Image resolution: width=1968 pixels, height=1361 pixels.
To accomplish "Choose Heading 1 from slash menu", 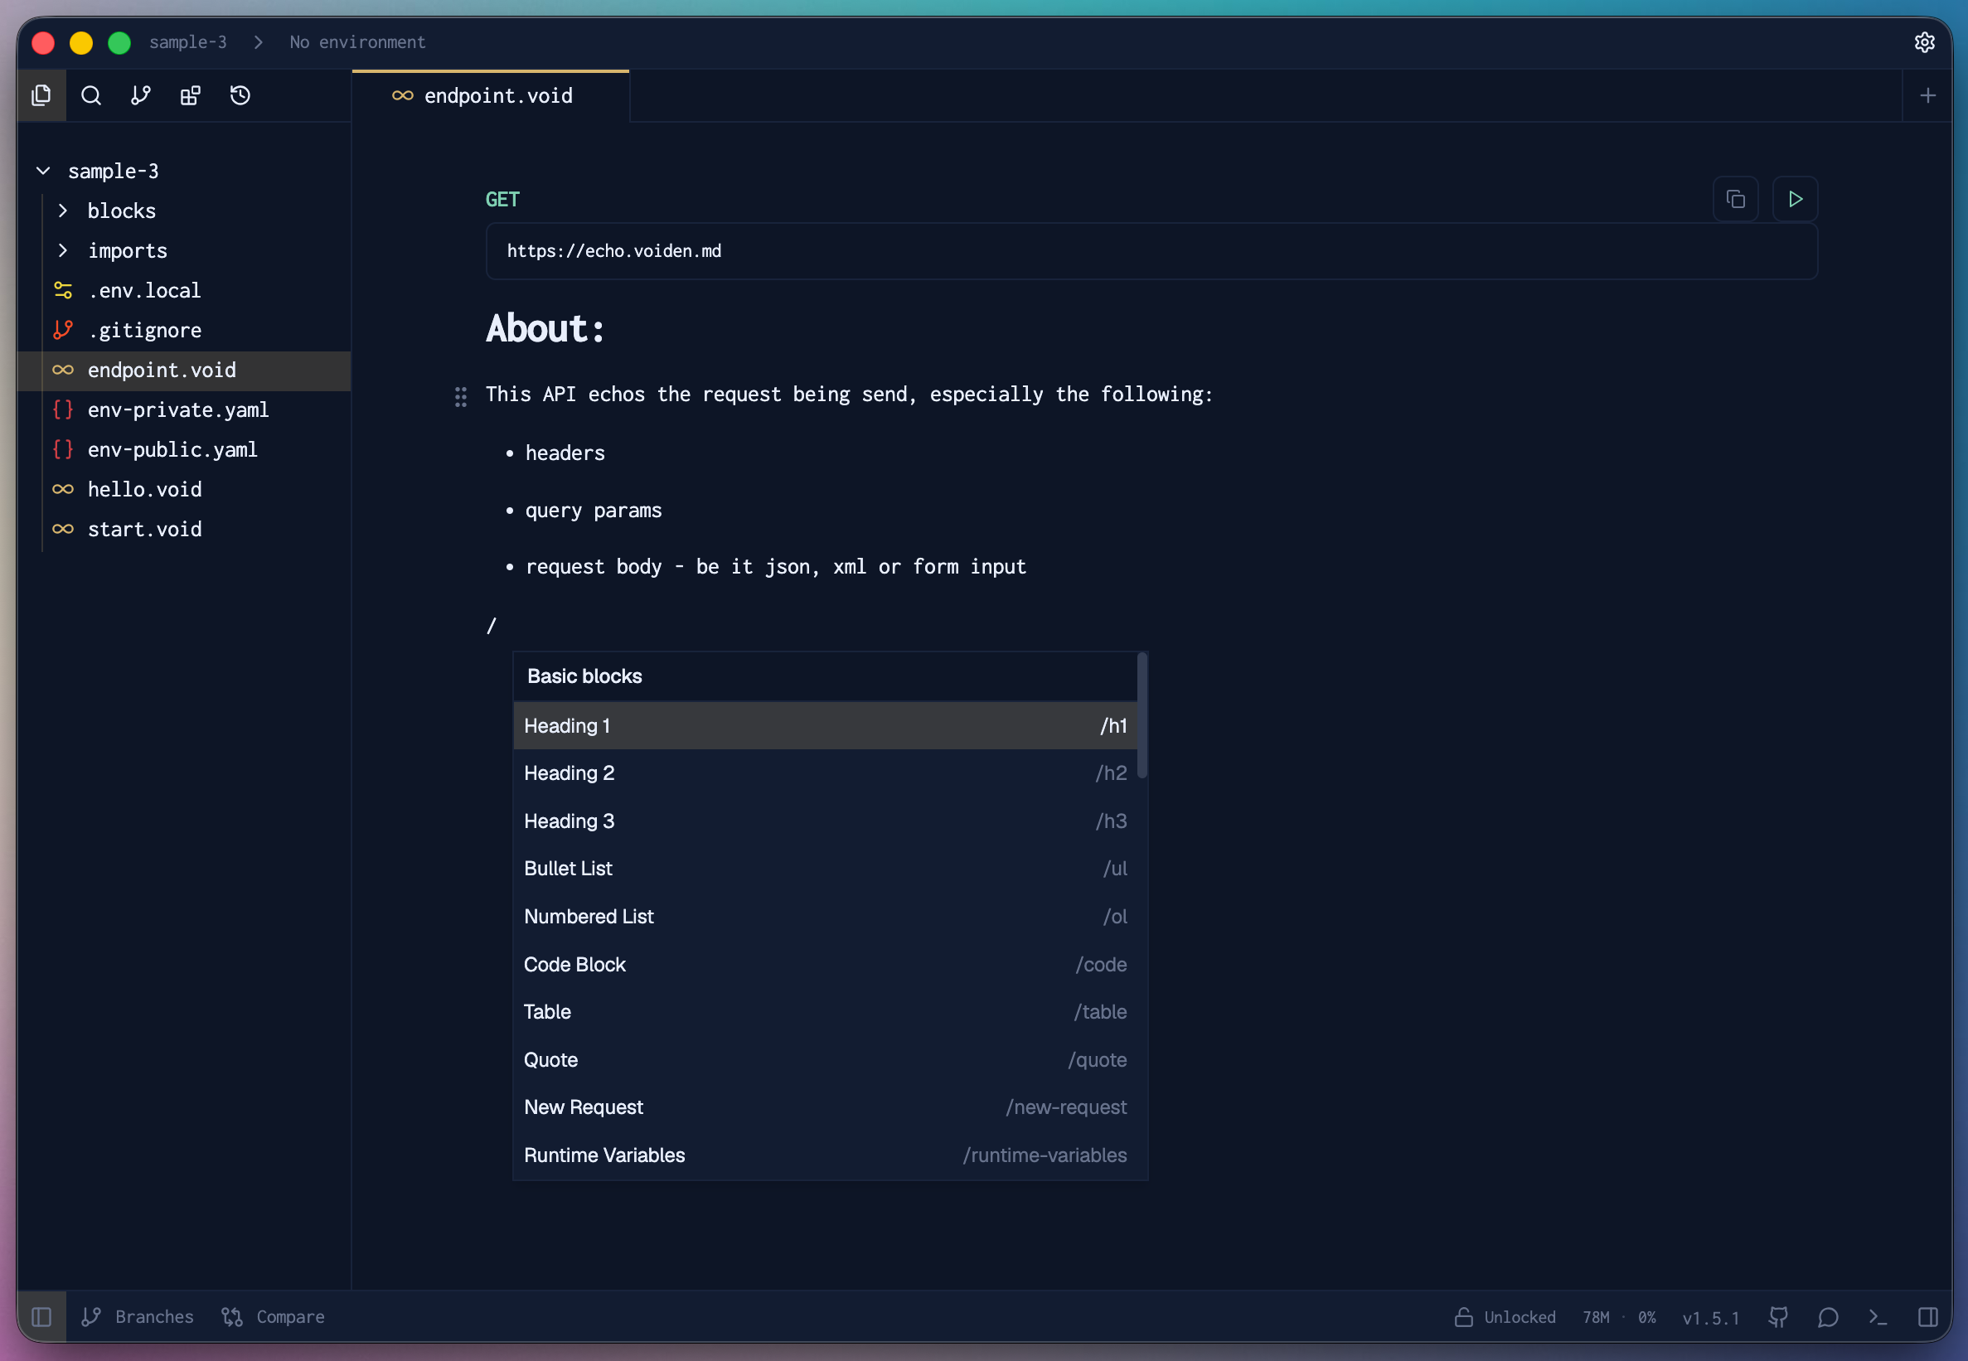I will (x=826, y=726).
